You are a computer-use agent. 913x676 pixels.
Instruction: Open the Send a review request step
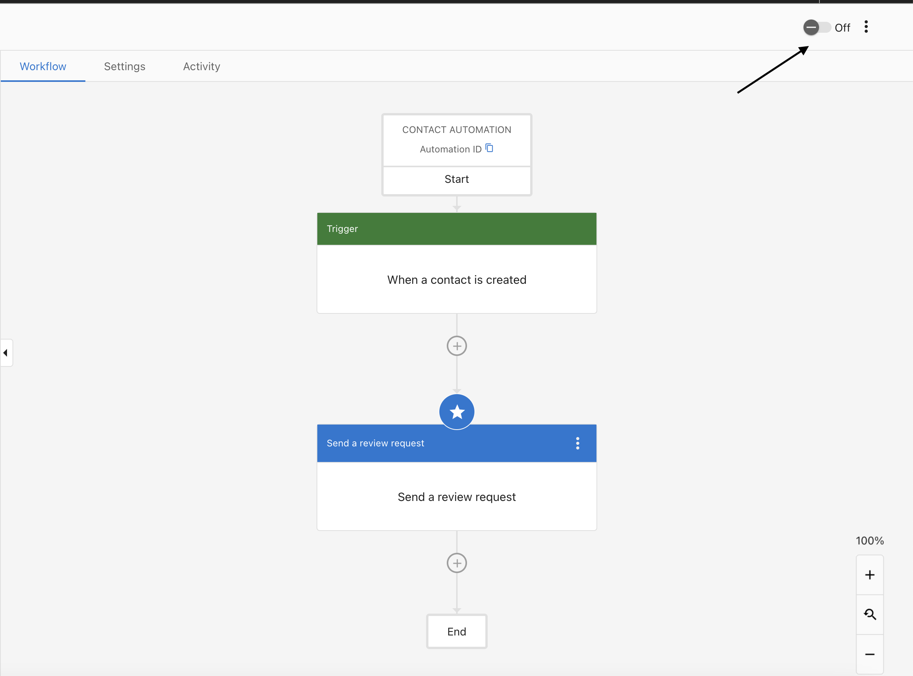[x=456, y=497]
